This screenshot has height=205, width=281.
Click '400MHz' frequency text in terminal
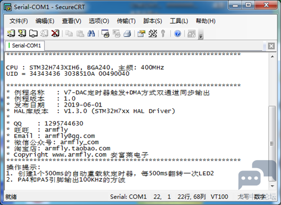coord(152,68)
